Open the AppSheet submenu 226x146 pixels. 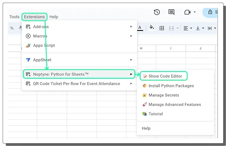click(79, 60)
